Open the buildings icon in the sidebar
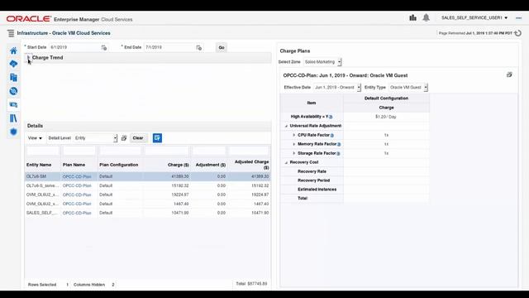This screenshot has width=529, height=298. (x=13, y=77)
